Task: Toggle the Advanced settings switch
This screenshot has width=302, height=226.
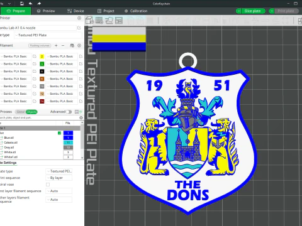Action: [69, 112]
